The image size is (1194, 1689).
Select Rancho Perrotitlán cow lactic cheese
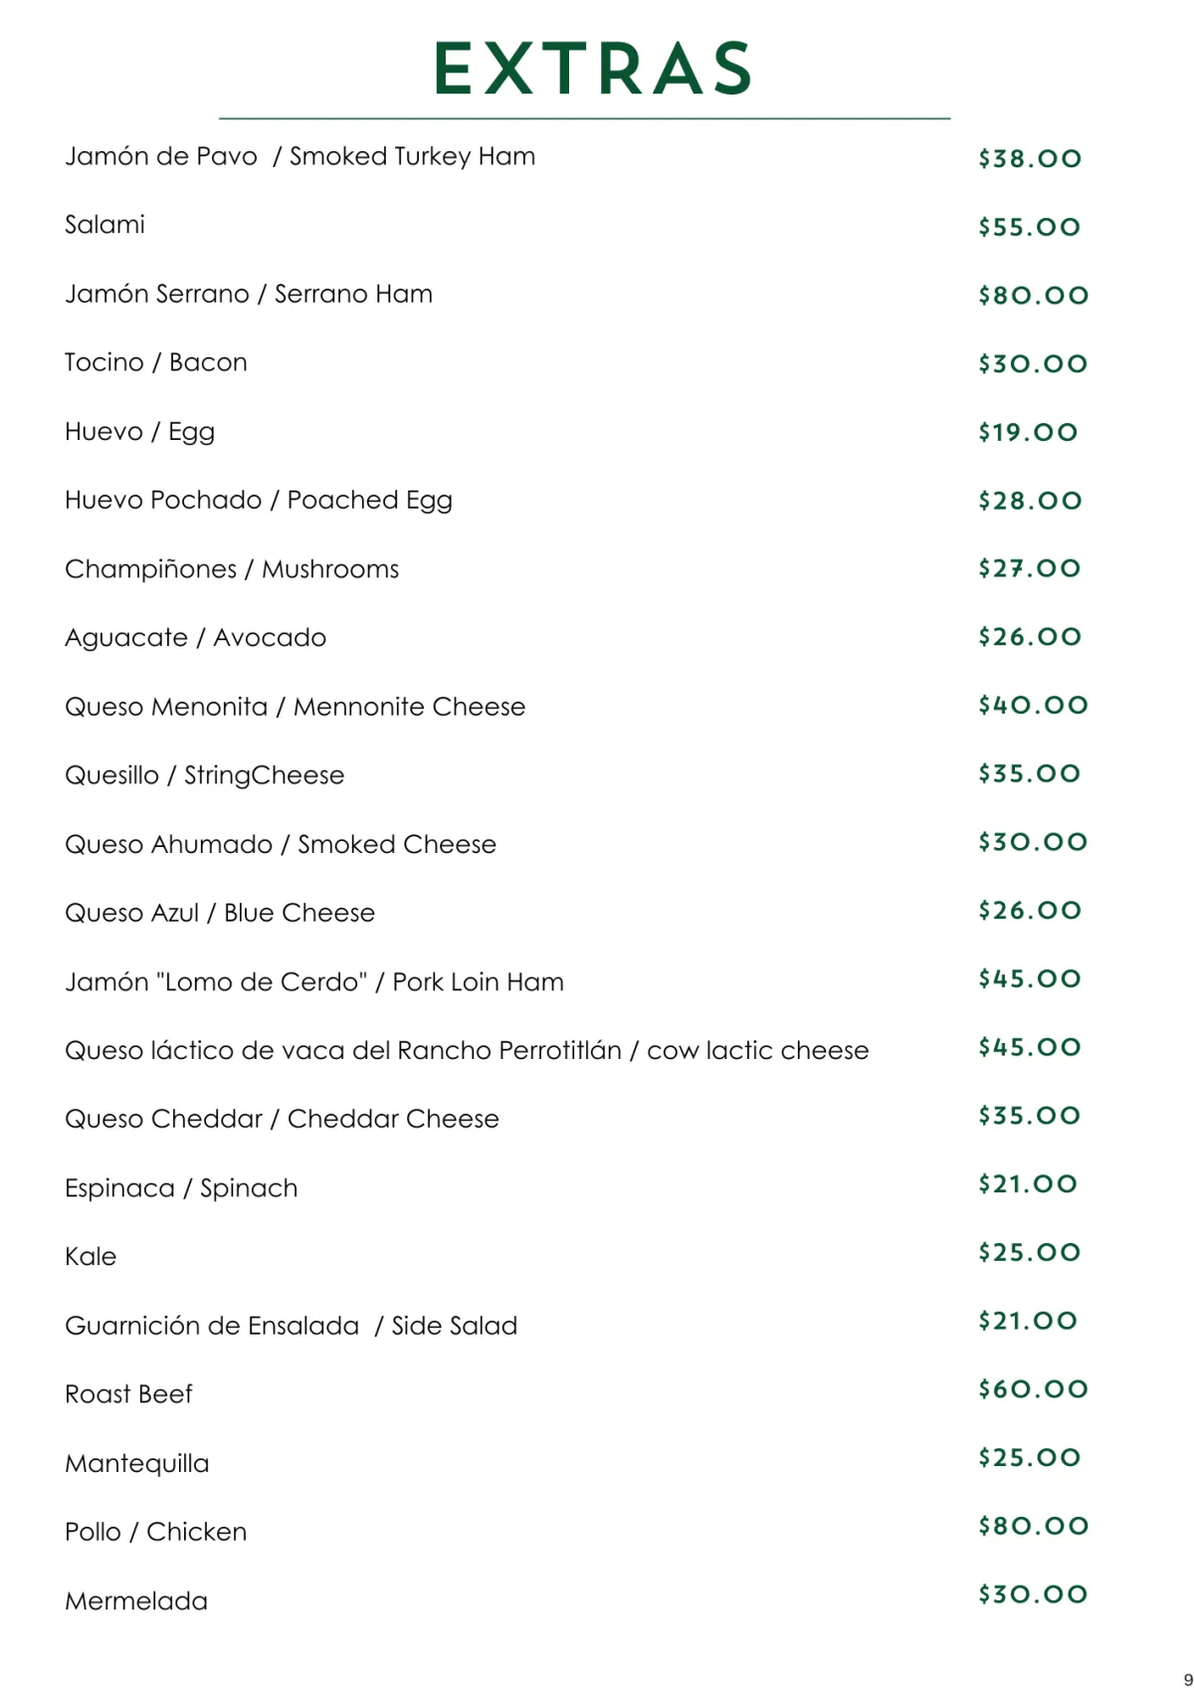tap(467, 1051)
